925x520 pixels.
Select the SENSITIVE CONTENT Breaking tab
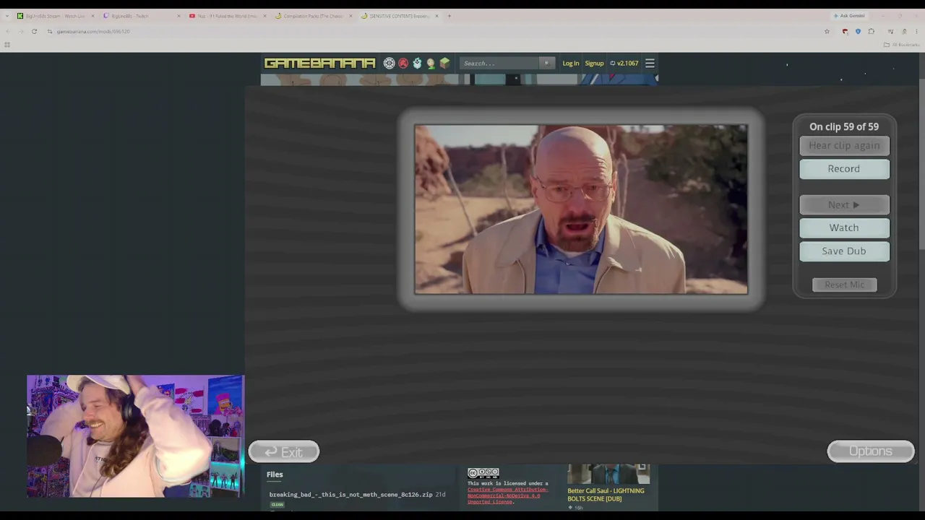(x=399, y=16)
